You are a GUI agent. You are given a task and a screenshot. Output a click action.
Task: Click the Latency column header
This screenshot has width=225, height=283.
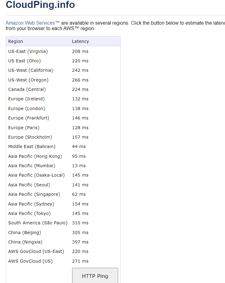pos(80,41)
